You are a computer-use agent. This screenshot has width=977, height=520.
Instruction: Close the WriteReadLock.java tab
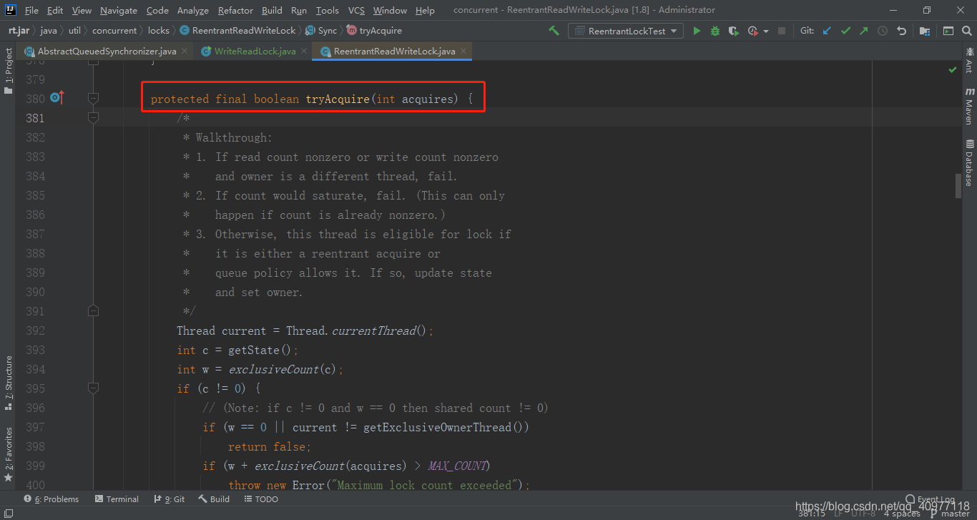click(304, 51)
